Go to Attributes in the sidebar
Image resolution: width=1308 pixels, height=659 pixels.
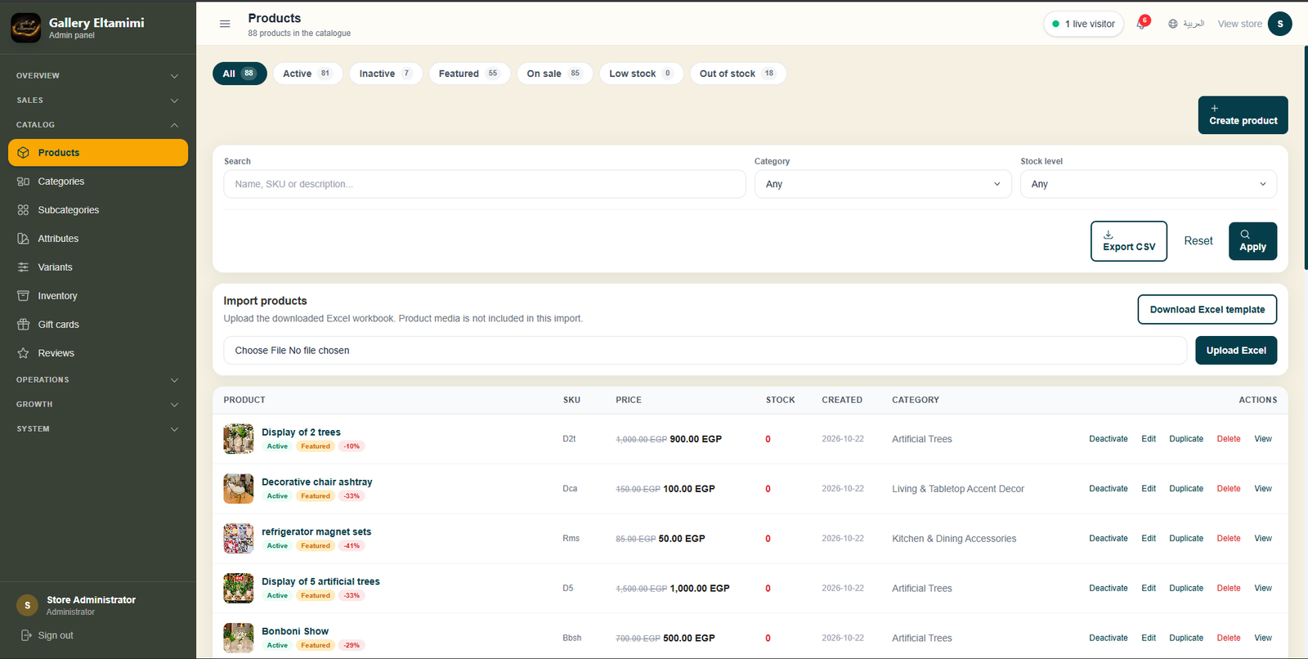tap(98, 239)
